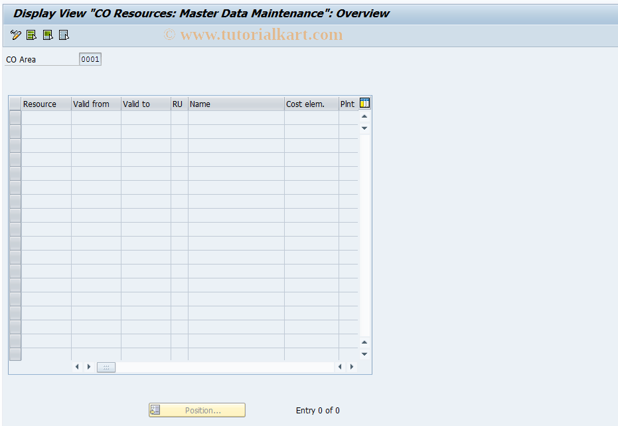The height and width of the screenshot is (426, 618).
Task: Toggle between display and change mode
Action: coord(15,35)
